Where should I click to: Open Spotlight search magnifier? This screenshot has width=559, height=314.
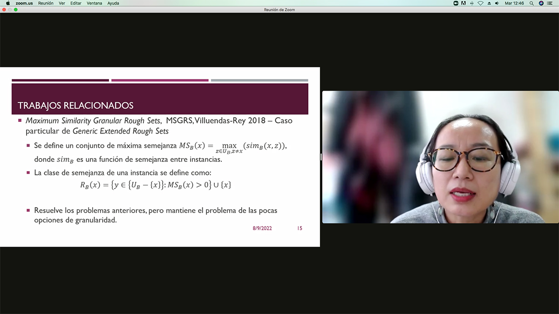[532, 3]
